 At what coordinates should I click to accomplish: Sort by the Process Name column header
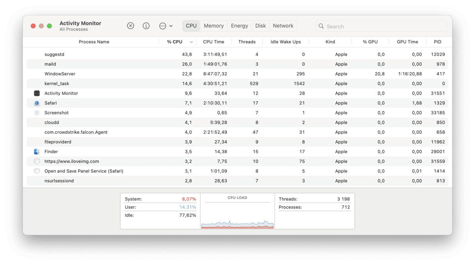pos(94,42)
